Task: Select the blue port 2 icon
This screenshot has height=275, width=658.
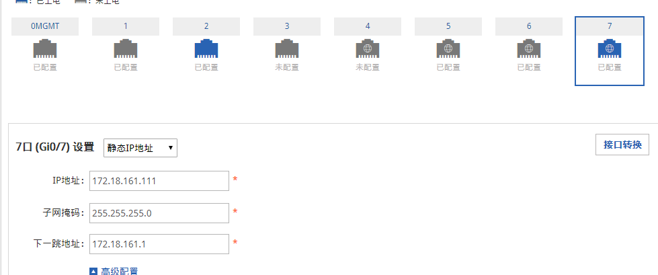Action: coord(206,49)
